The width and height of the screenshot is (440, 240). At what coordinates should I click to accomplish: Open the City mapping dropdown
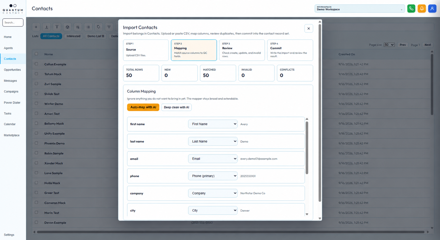213,210
